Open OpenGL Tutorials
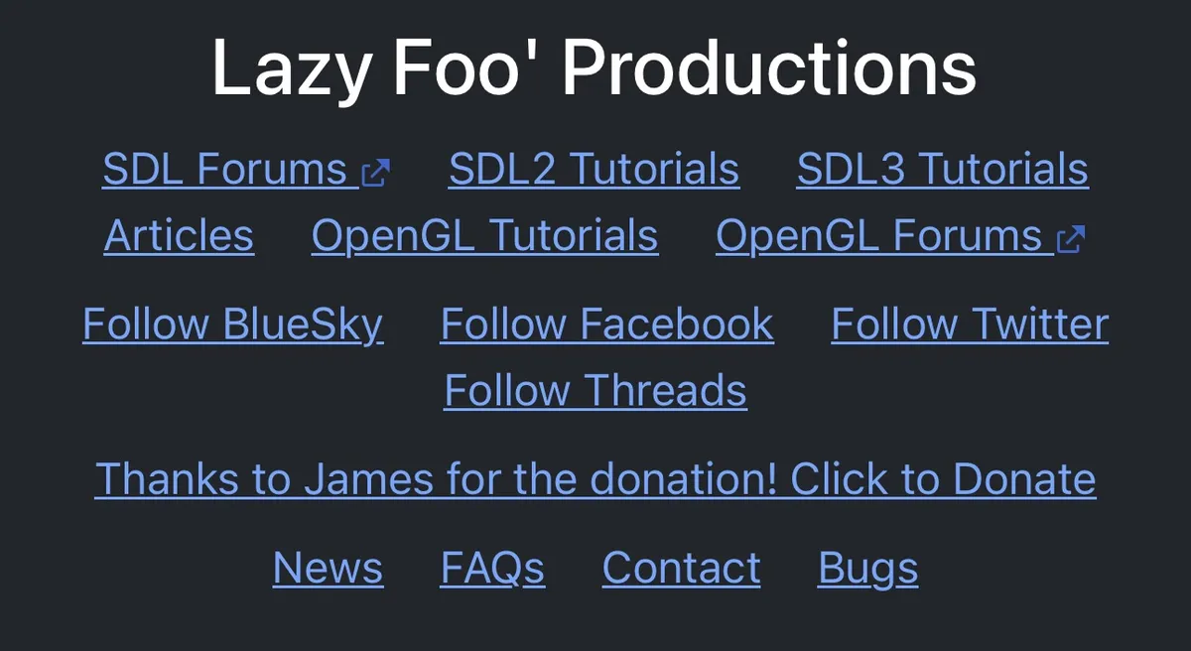The width and height of the screenshot is (1191, 651). [x=484, y=236]
